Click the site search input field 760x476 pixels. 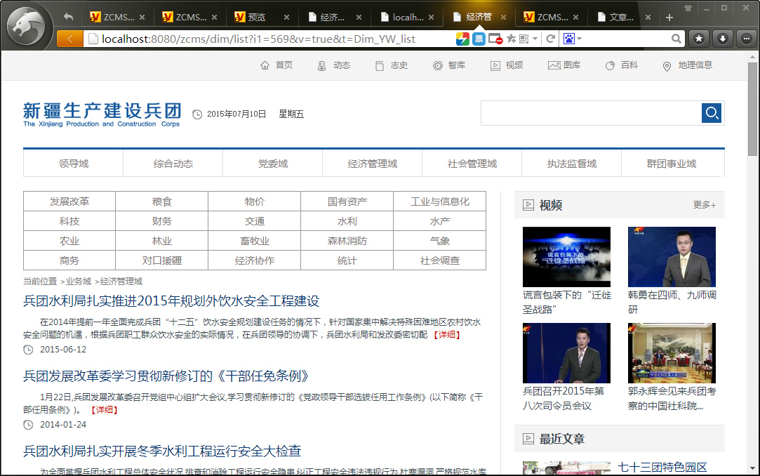(x=591, y=113)
